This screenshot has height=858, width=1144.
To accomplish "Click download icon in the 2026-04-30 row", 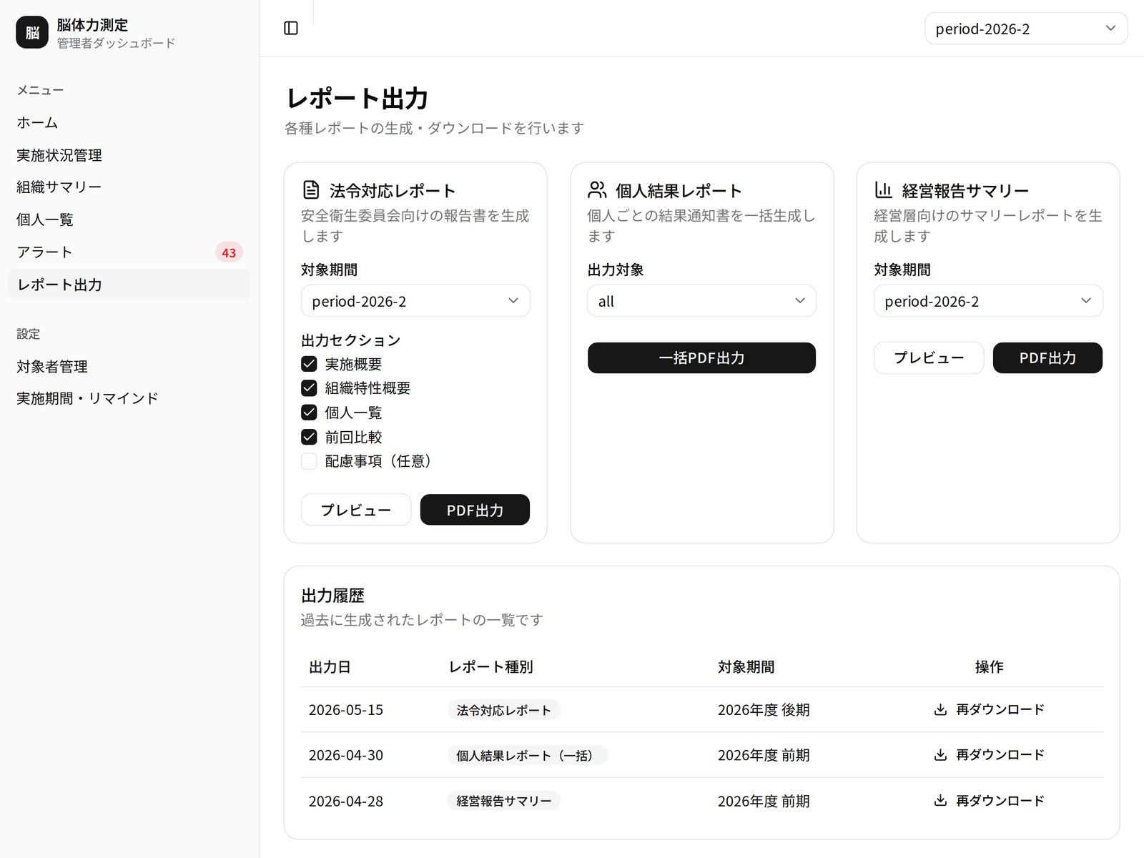I will (940, 755).
